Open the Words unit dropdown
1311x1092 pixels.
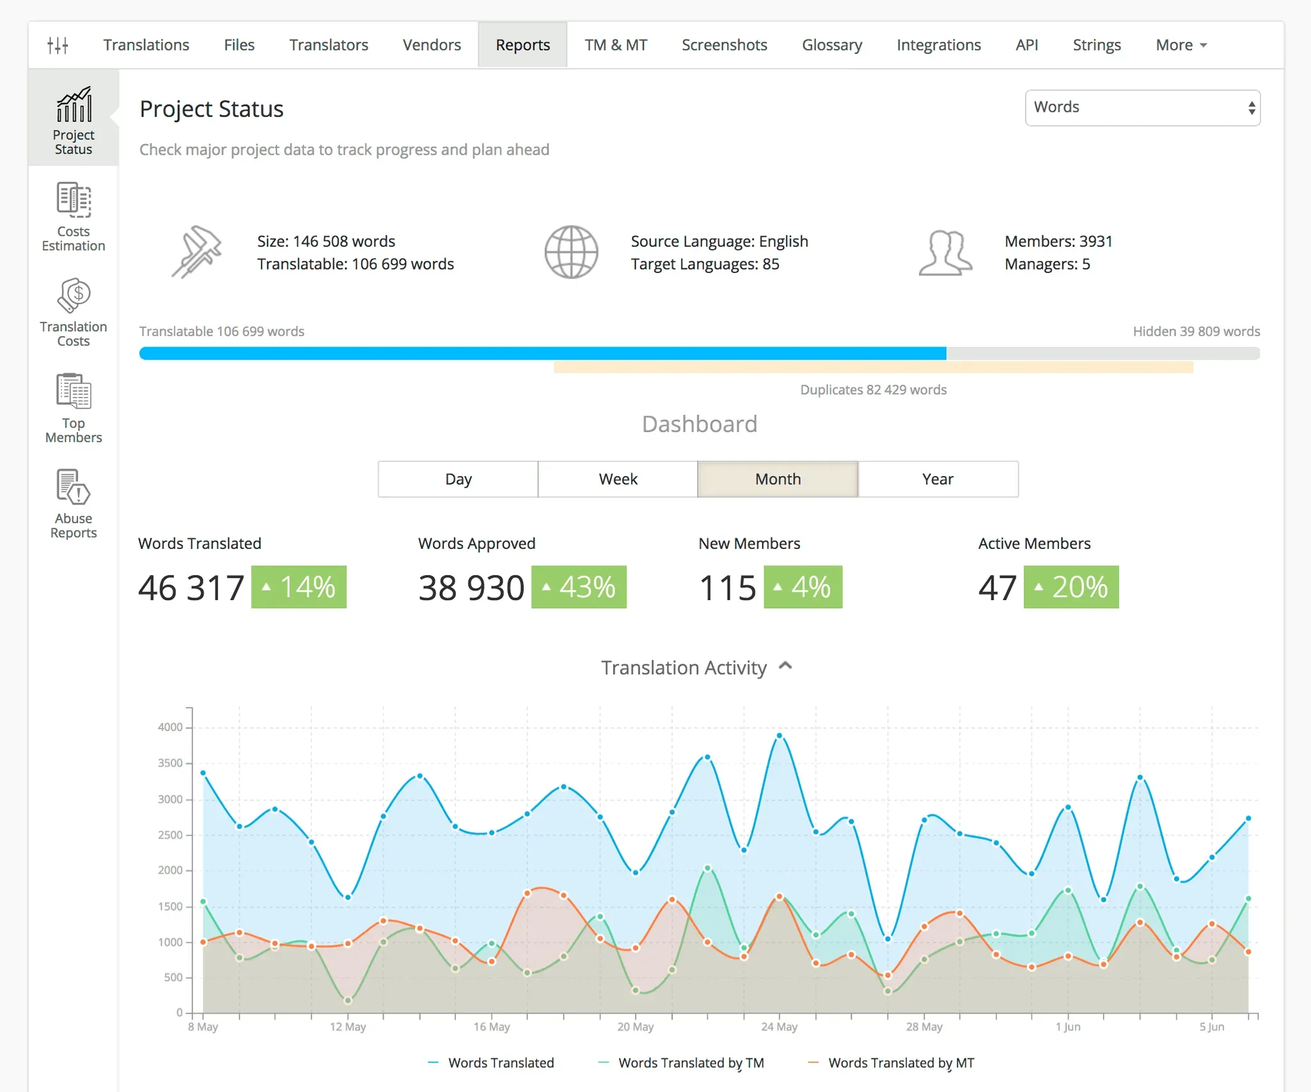[1142, 107]
